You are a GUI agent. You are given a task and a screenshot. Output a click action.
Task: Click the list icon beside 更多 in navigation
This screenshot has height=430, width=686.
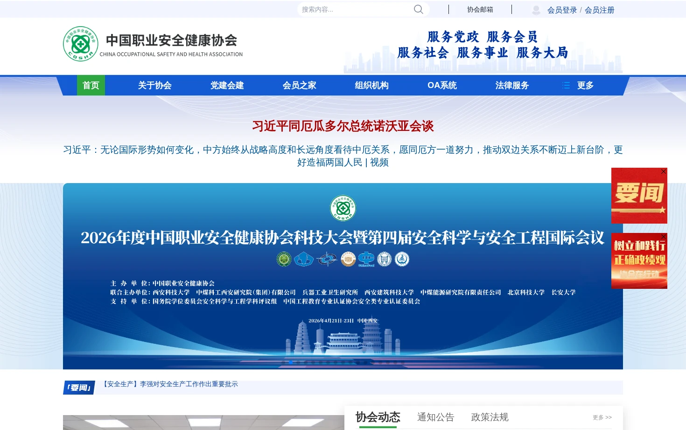tap(566, 85)
